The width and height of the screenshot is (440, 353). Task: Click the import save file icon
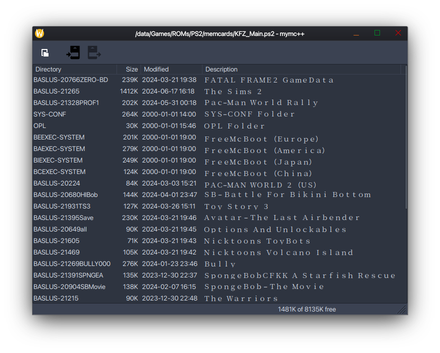click(73, 52)
